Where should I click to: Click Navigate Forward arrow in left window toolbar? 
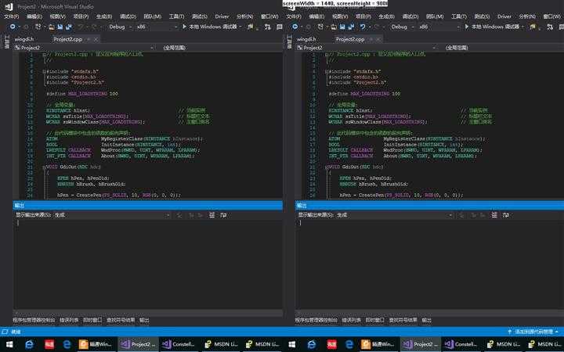26,27
